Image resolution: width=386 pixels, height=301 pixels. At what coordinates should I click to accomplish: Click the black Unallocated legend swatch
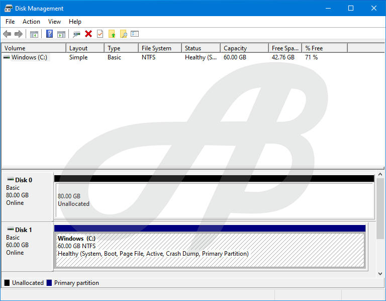(x=7, y=283)
